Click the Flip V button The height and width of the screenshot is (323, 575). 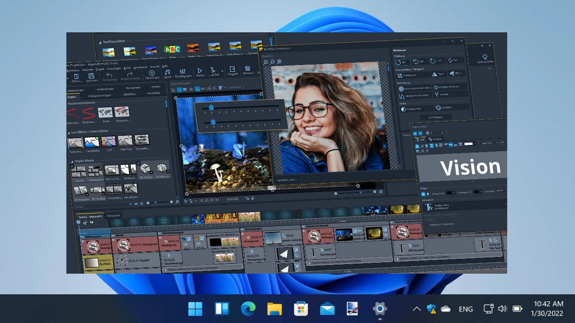(x=457, y=73)
